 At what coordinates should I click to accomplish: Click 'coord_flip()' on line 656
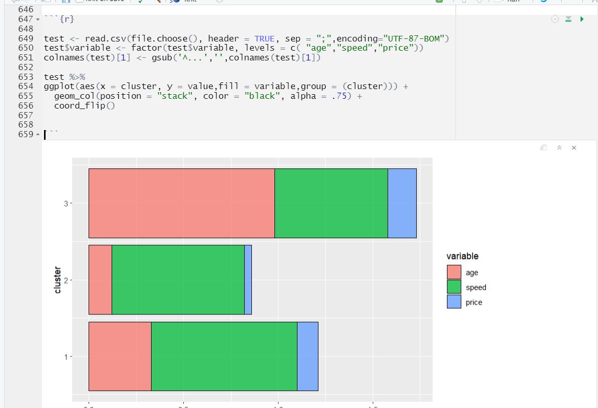click(x=84, y=105)
